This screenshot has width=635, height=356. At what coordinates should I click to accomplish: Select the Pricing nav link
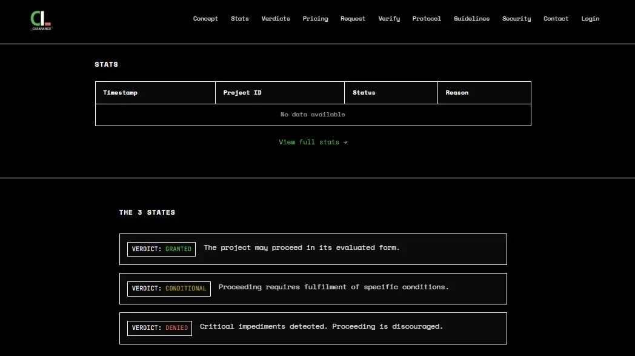click(315, 19)
